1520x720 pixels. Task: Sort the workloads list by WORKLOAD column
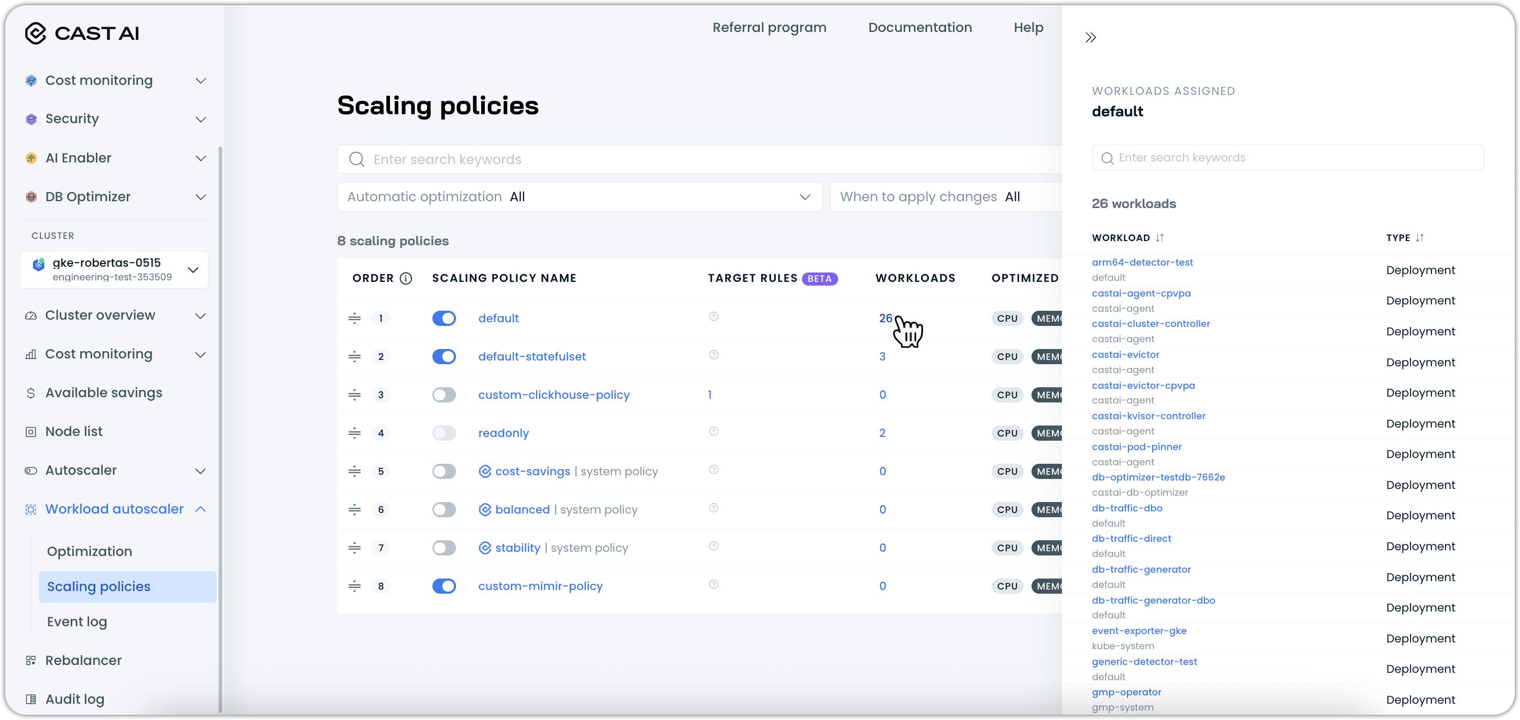coord(1159,238)
